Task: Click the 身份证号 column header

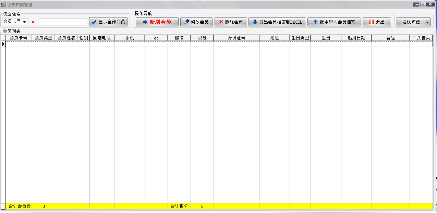Action: tap(236, 38)
